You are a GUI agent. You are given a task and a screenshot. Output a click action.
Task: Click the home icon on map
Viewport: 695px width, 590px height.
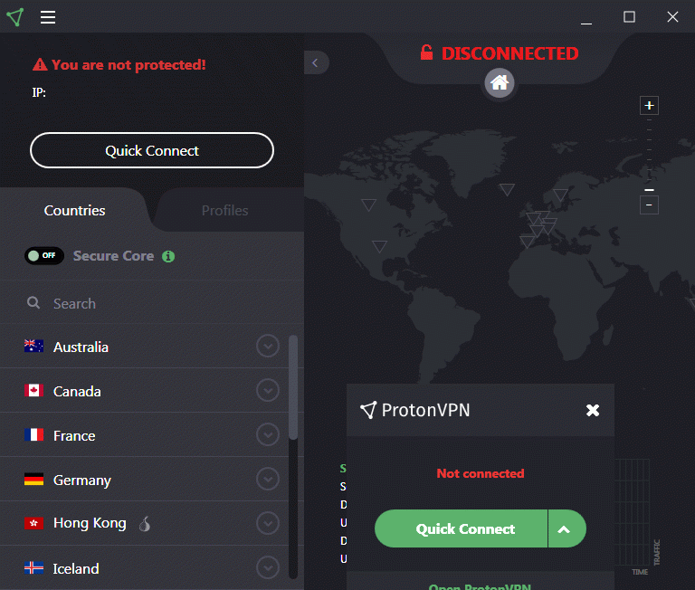tap(500, 83)
